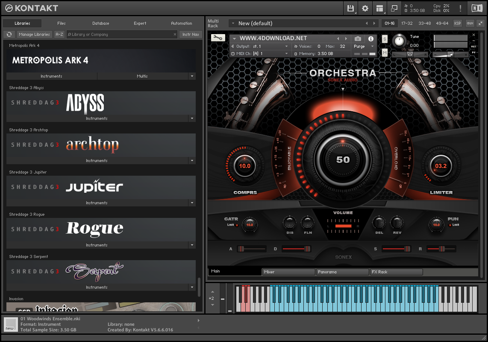Image resolution: width=488 pixels, height=342 pixels.
Task: Open options via the gear icon
Action: tap(365, 9)
